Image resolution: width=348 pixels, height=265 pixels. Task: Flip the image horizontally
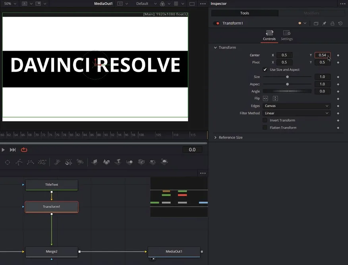[265, 99]
